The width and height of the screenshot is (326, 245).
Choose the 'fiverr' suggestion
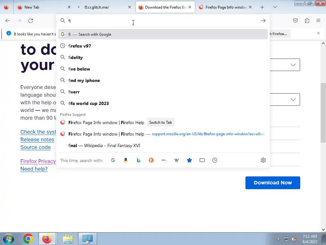(163, 92)
